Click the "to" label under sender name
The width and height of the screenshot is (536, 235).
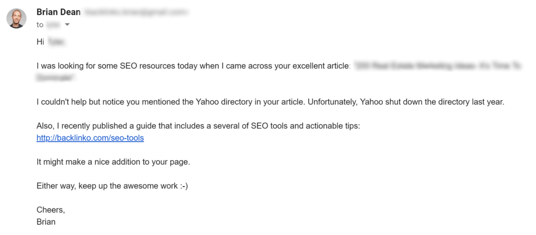click(40, 25)
